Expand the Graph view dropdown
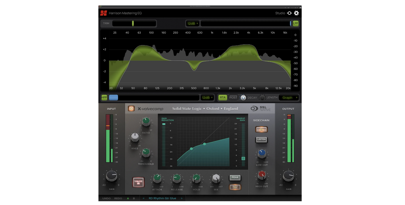405x205 pixels. (289, 98)
